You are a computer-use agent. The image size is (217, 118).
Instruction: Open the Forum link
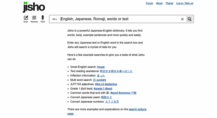149,3
